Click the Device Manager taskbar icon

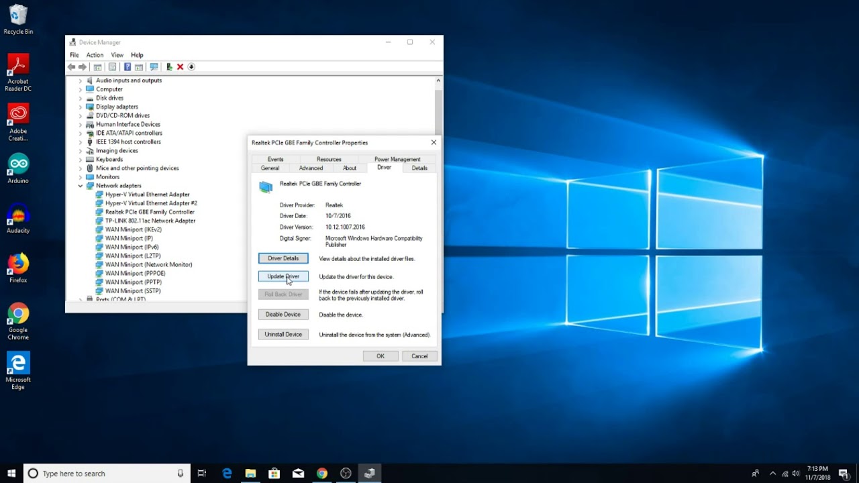(x=369, y=473)
